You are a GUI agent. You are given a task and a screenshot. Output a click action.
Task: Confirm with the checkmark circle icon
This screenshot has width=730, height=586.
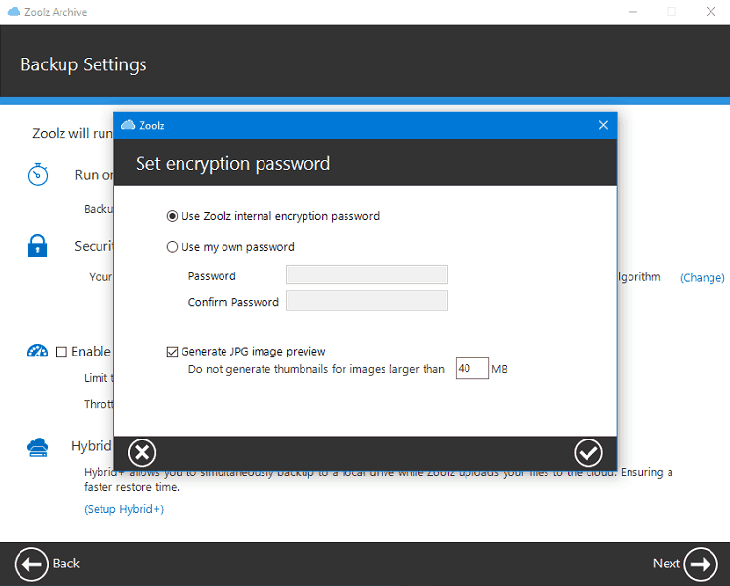[x=588, y=453]
